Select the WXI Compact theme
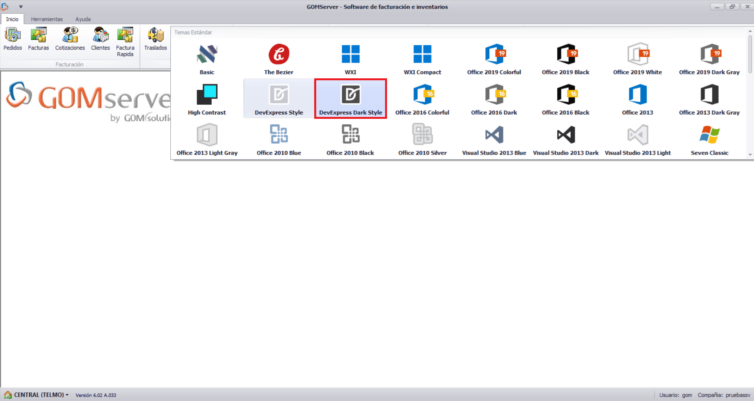This screenshot has width=754, height=401. 422,59
